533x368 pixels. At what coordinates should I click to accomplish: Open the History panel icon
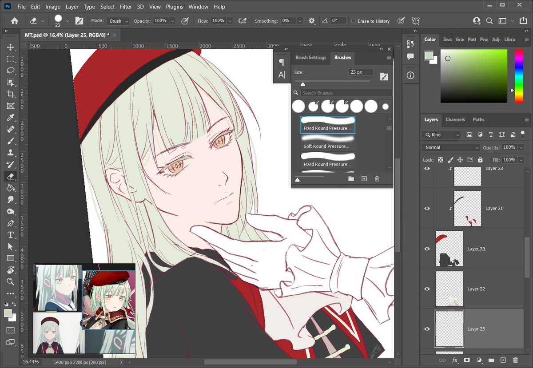click(x=410, y=44)
